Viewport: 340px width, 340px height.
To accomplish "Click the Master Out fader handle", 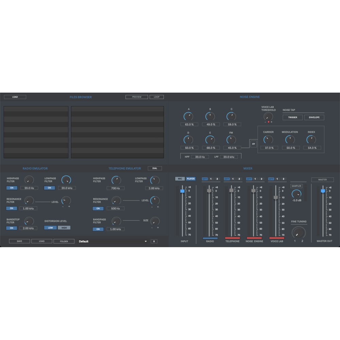I will [322, 191].
